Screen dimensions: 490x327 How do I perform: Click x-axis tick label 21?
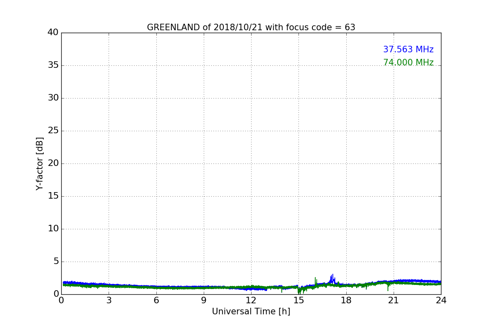394,300
